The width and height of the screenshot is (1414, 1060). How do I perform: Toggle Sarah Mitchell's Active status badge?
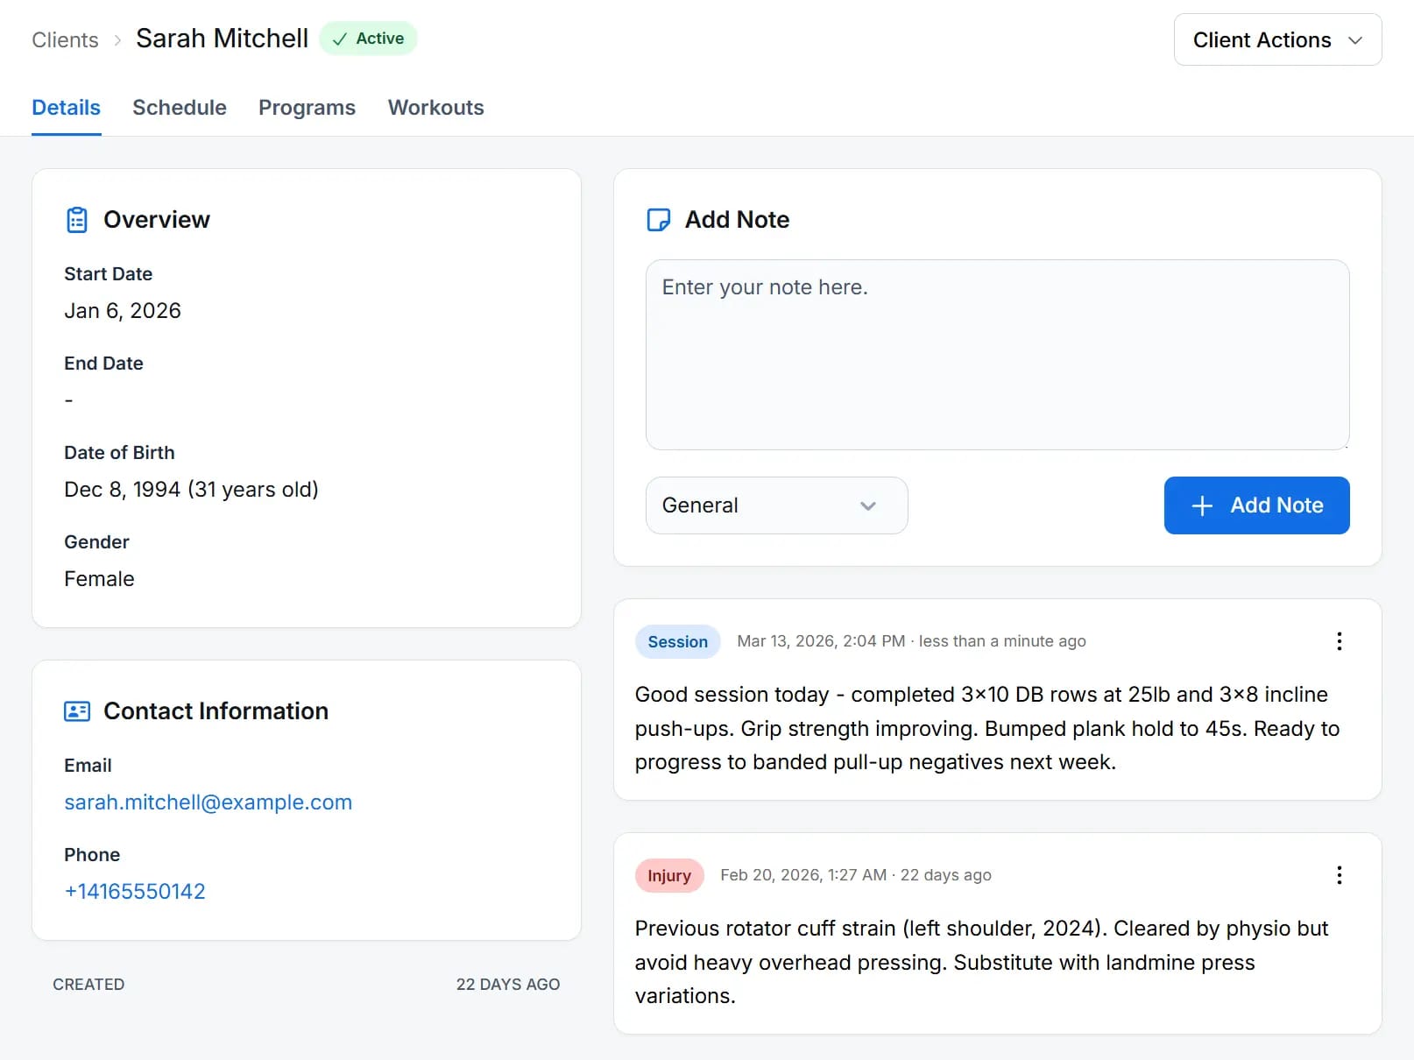click(368, 39)
